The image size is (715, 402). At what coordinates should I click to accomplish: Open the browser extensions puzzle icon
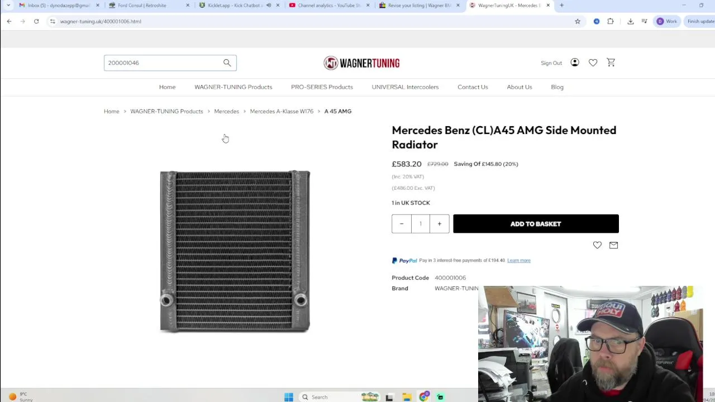click(x=611, y=21)
